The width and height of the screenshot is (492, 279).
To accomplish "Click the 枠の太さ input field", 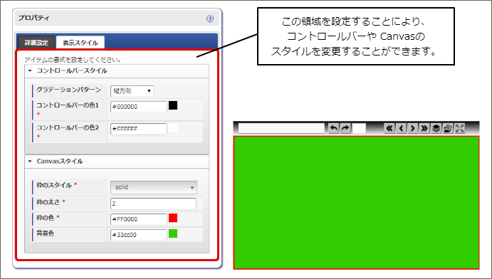I will pyautogui.click(x=153, y=204).
